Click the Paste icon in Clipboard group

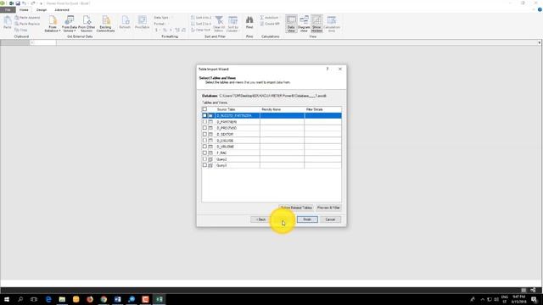pyautogui.click(x=8, y=23)
